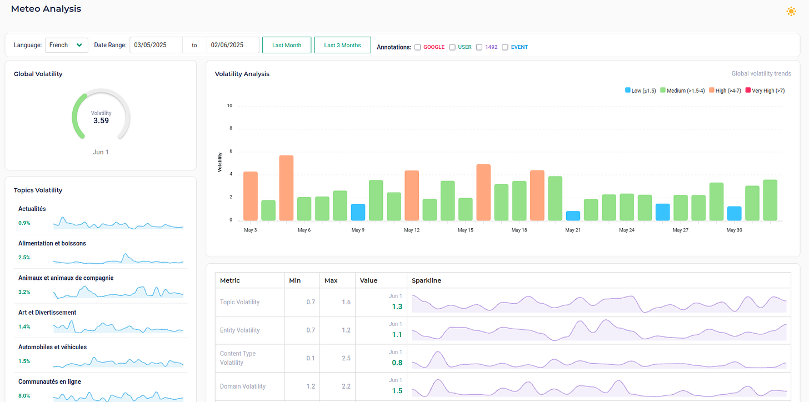Image resolution: width=809 pixels, height=402 pixels.
Task: Click the orange bar above May 12
Action: click(412, 195)
